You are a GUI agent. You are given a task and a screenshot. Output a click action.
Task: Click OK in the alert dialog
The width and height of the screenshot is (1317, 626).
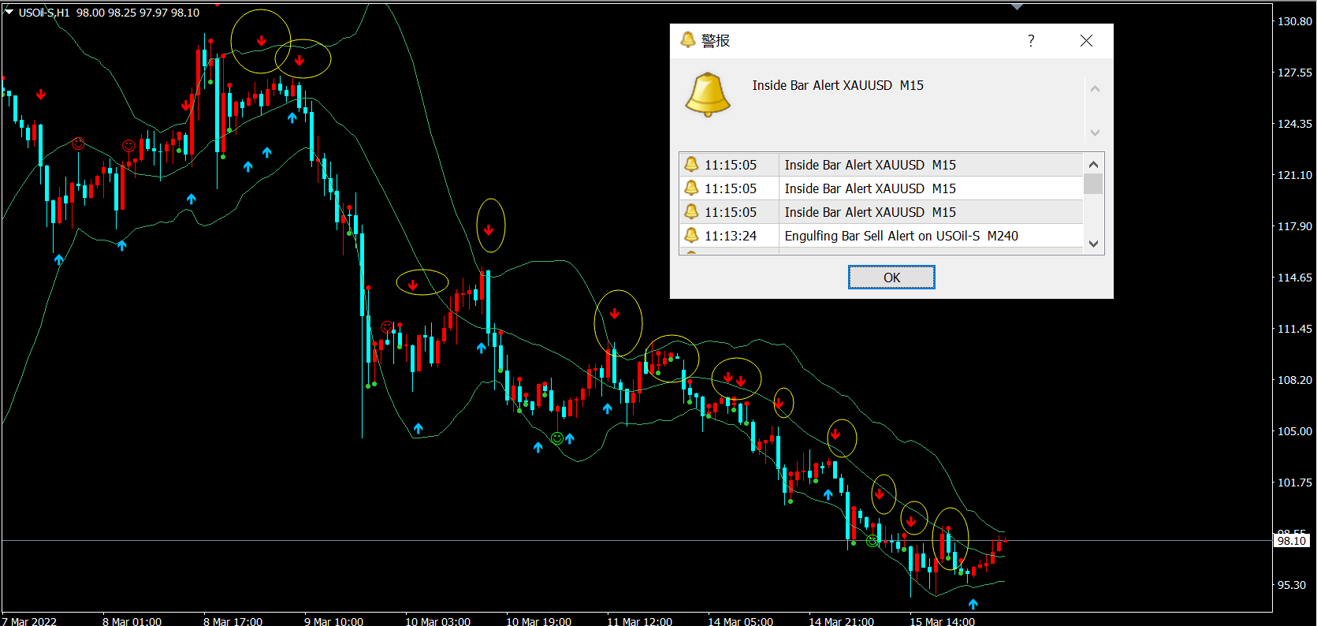(891, 278)
